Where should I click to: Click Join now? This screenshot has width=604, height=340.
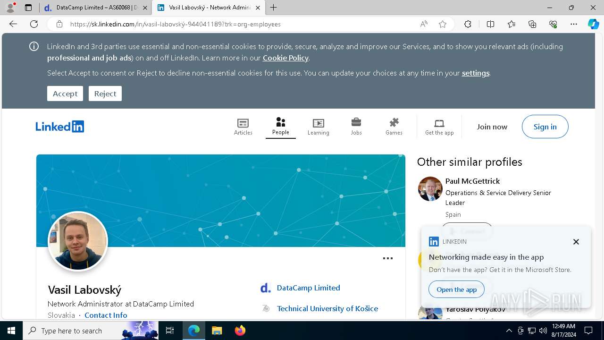pyautogui.click(x=492, y=127)
